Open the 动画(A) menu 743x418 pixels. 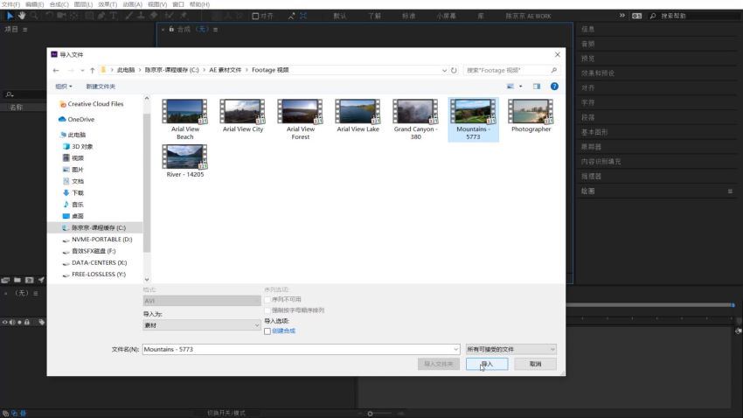pyautogui.click(x=132, y=4)
